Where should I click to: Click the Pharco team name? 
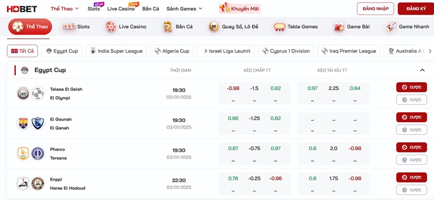coord(58,149)
